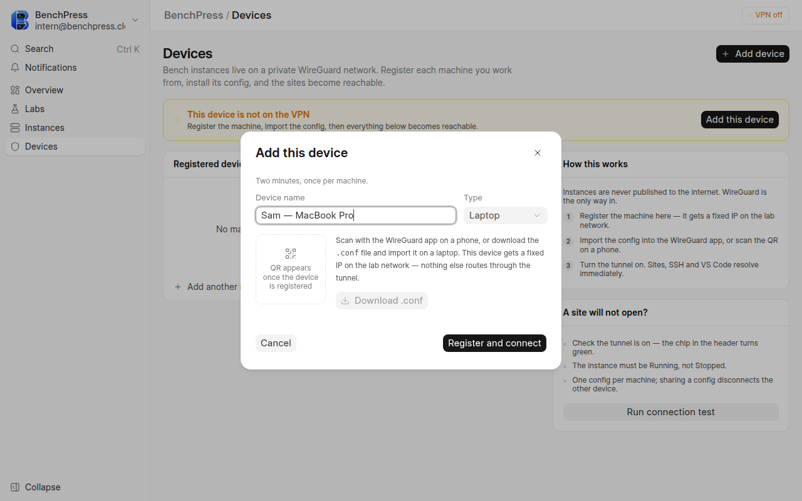Image resolution: width=802 pixels, height=501 pixels.
Task: Open Search in the sidebar
Action: coord(75,49)
